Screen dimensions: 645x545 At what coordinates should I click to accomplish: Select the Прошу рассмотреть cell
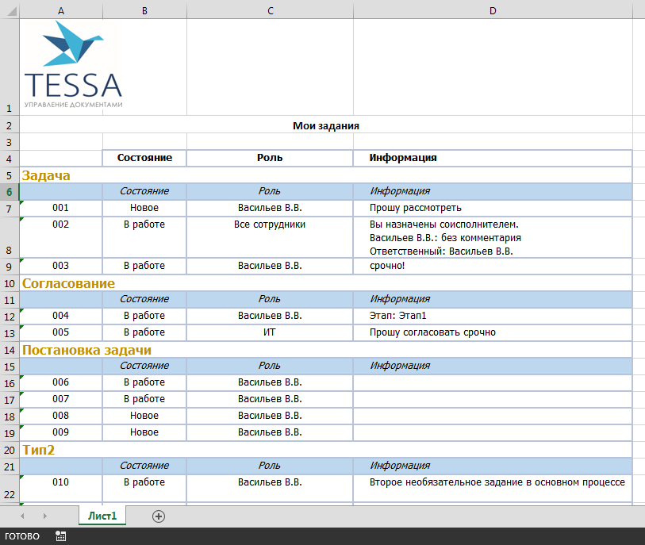(493, 208)
